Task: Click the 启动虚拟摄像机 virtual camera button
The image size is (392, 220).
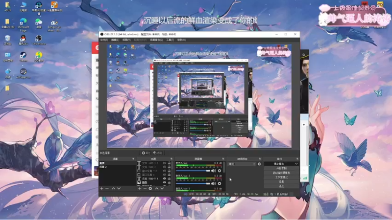Action: coord(281,173)
